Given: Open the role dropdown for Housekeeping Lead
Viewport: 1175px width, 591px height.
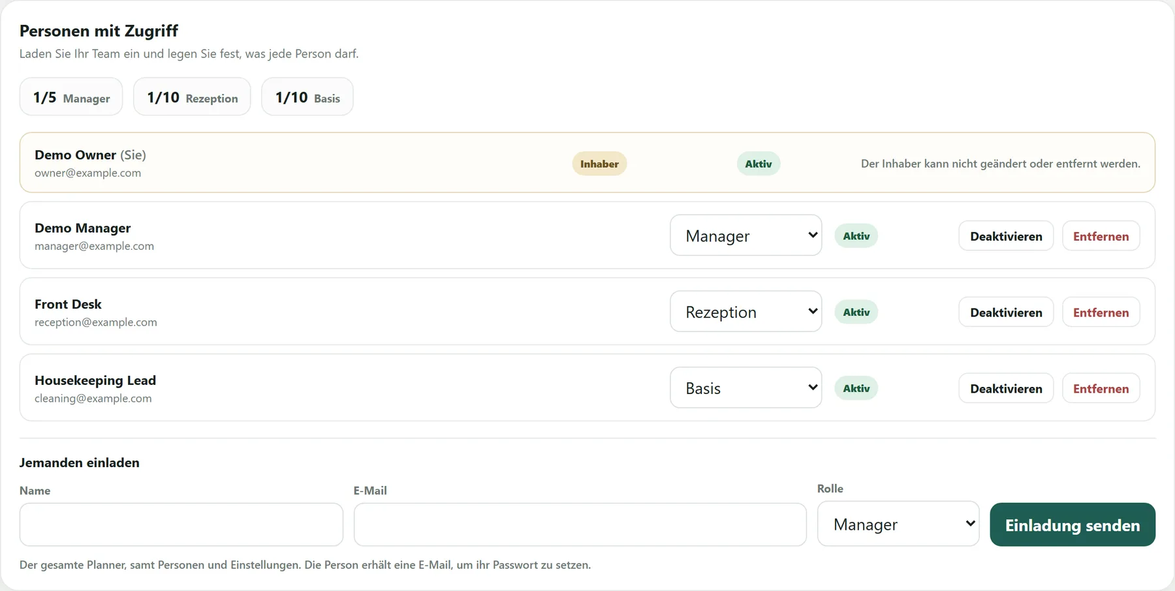Looking at the screenshot, I should pos(745,388).
